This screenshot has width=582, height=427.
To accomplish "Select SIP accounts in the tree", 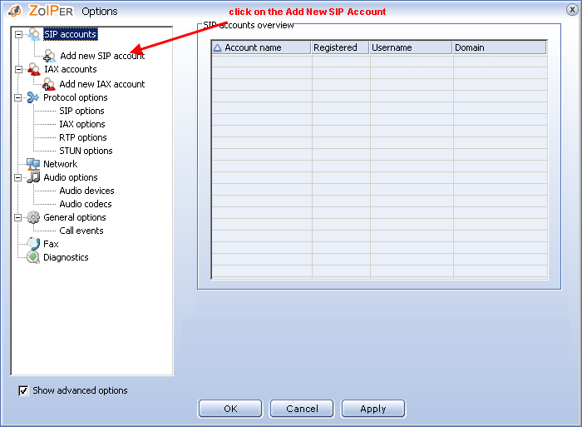I will (x=70, y=34).
